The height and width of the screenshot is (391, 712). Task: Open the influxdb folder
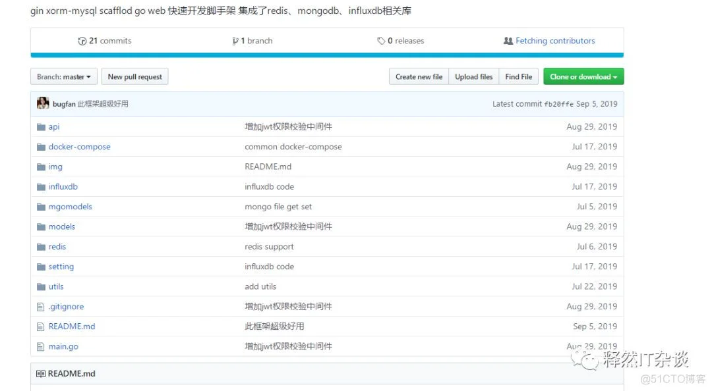pos(63,186)
